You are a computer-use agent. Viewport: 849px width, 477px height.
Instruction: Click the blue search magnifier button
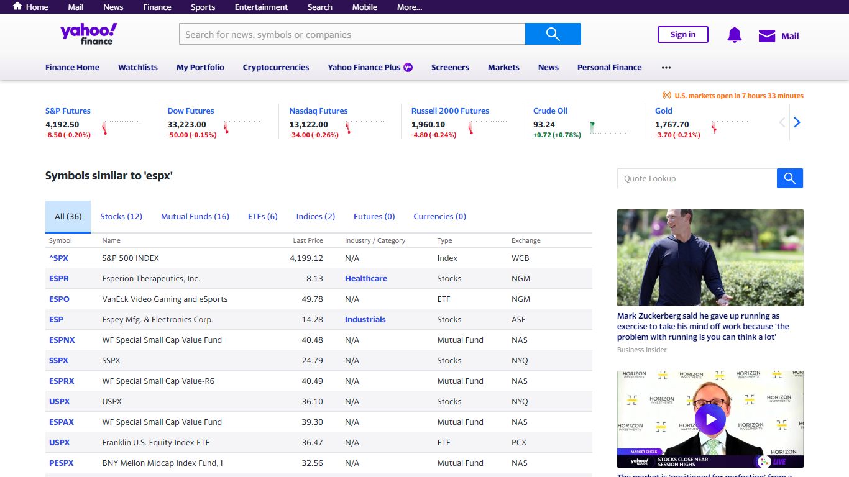click(x=553, y=34)
